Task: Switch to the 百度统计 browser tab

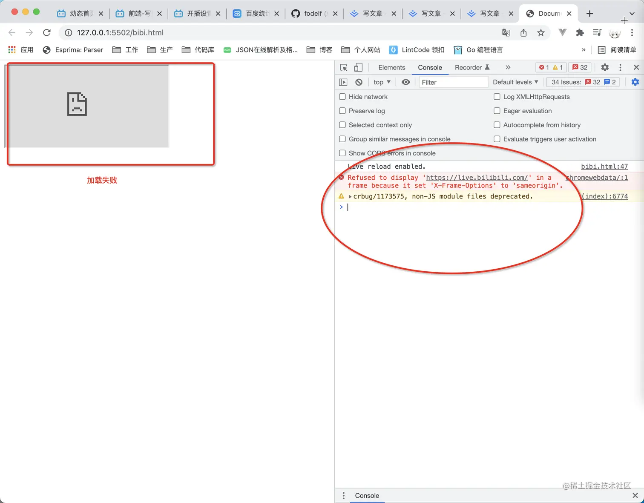Action: pos(256,14)
